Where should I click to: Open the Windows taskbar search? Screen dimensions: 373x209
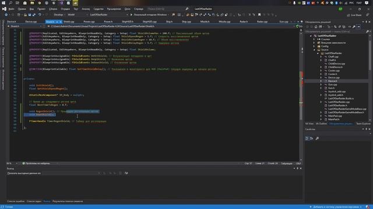10,3
